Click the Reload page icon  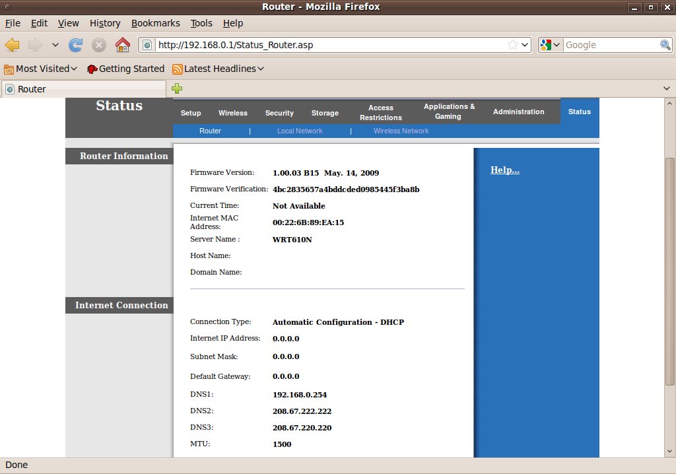76,45
